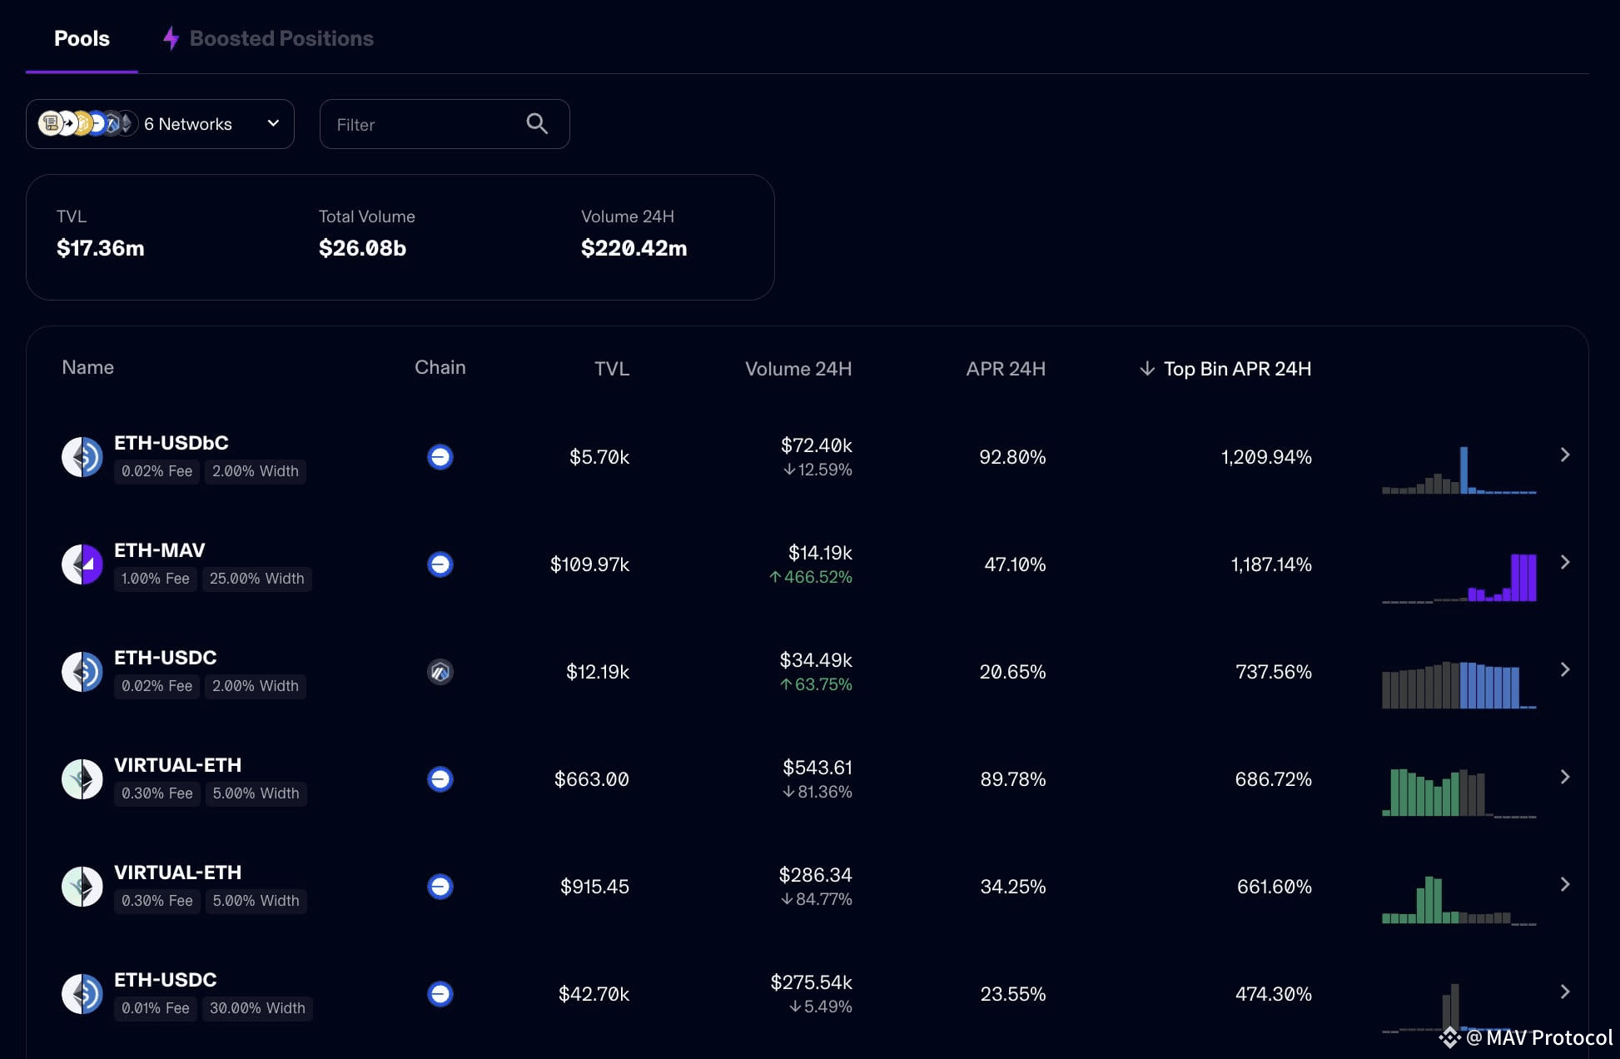This screenshot has height=1059, width=1620.
Task: Click ETH-USDC 2.00% Width token pair icon
Action: (x=82, y=672)
